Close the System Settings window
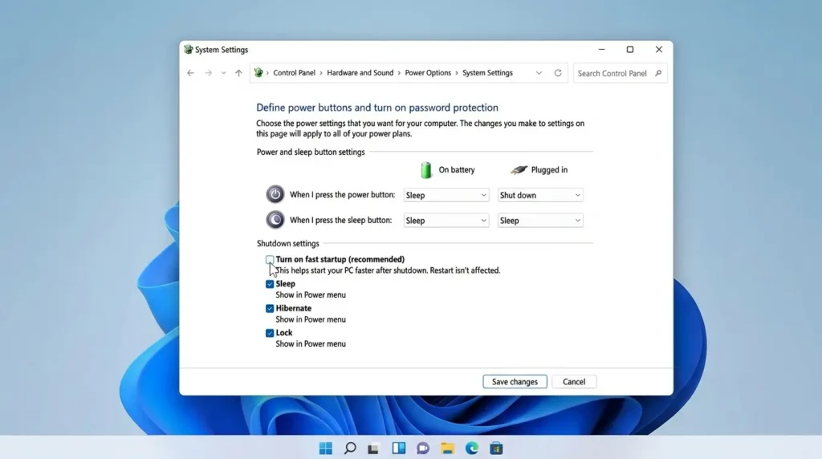The height and width of the screenshot is (459, 822). pyautogui.click(x=659, y=49)
